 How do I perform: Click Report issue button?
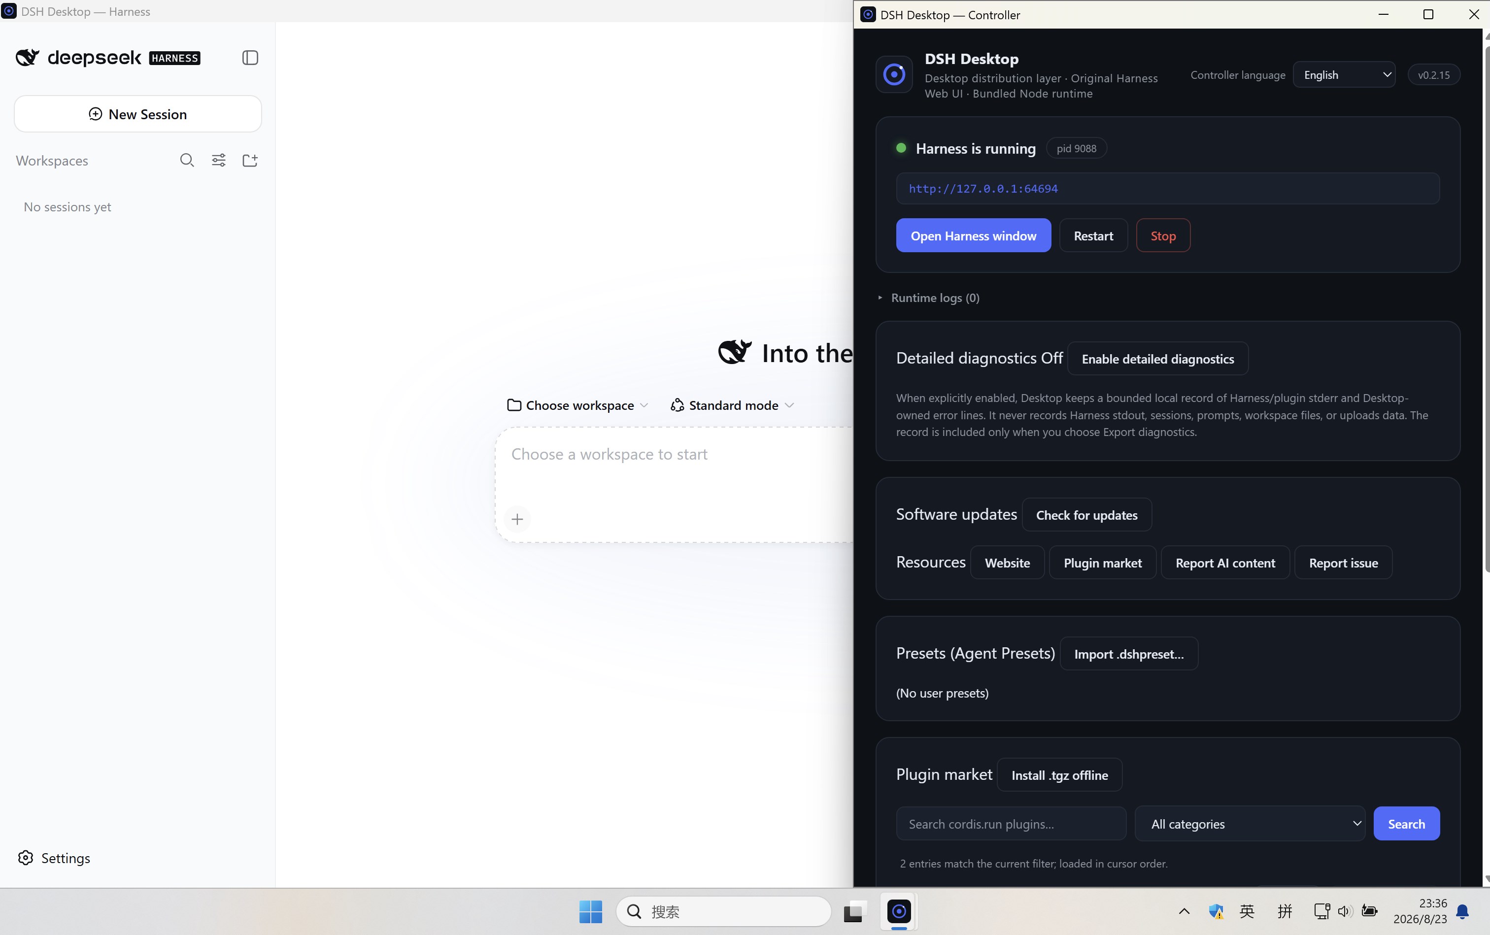pyautogui.click(x=1343, y=563)
